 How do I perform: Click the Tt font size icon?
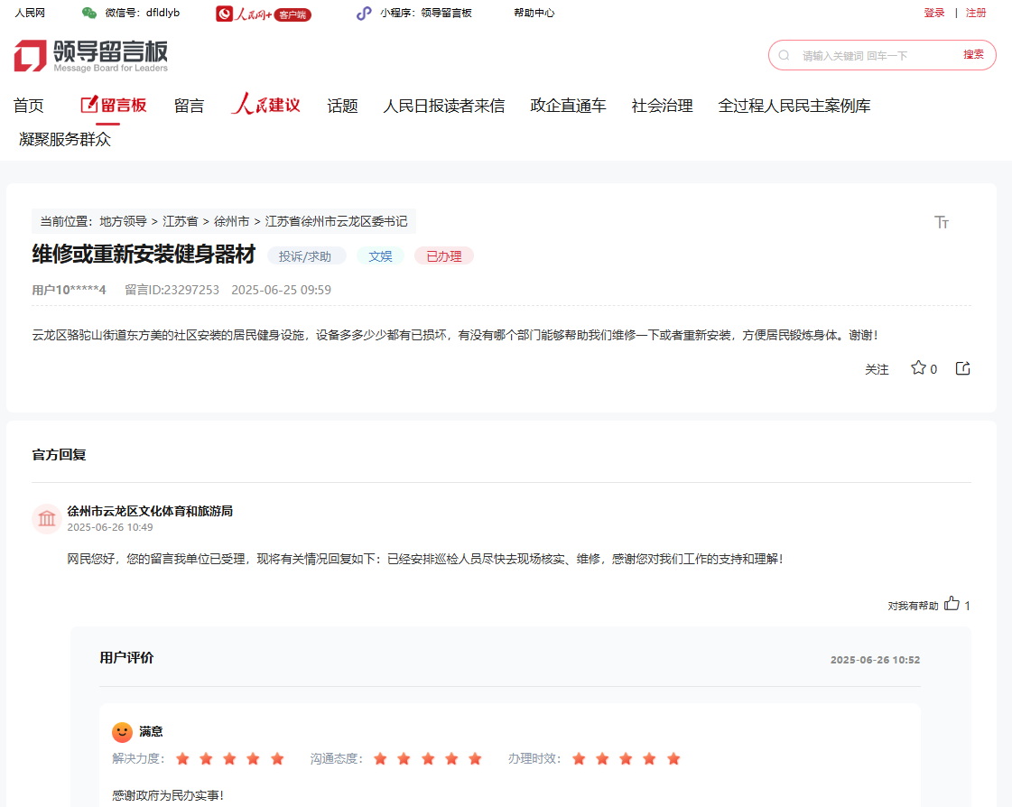click(x=942, y=221)
